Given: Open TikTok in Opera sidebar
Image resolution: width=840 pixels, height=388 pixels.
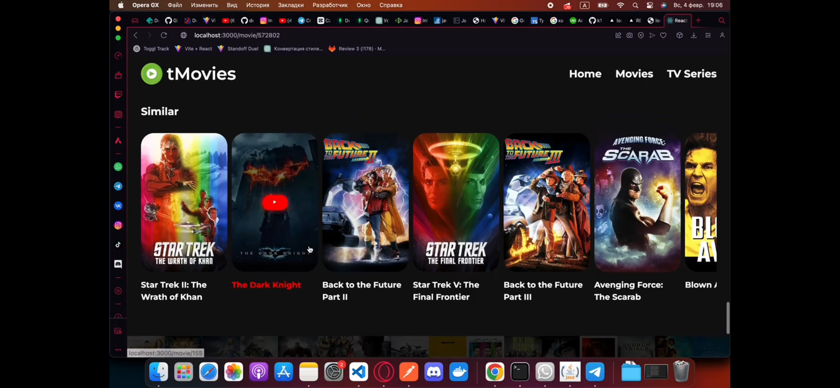Looking at the screenshot, I should pos(118,245).
